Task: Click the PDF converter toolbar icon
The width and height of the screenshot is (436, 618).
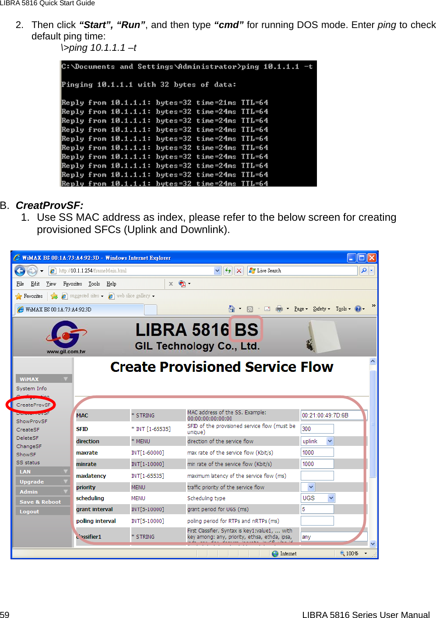Action: (x=182, y=284)
